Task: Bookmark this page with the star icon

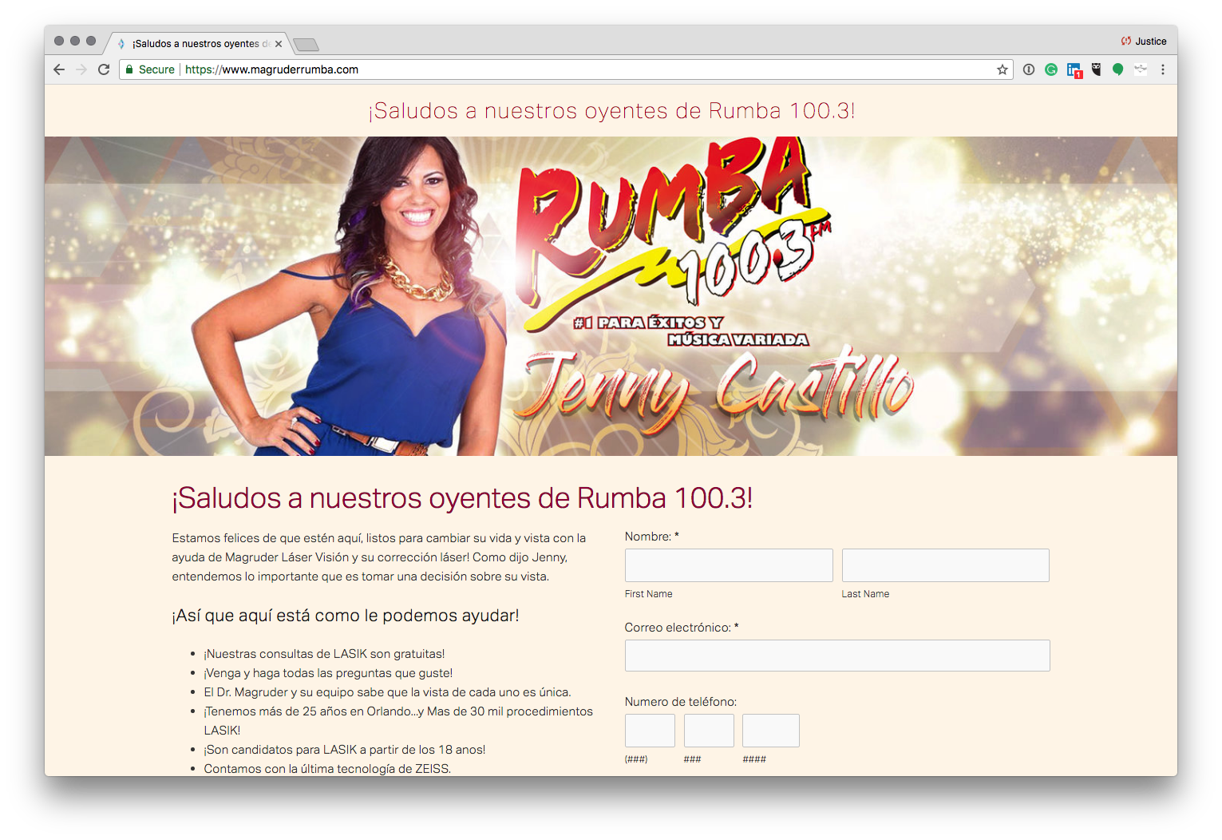Action: (1003, 69)
